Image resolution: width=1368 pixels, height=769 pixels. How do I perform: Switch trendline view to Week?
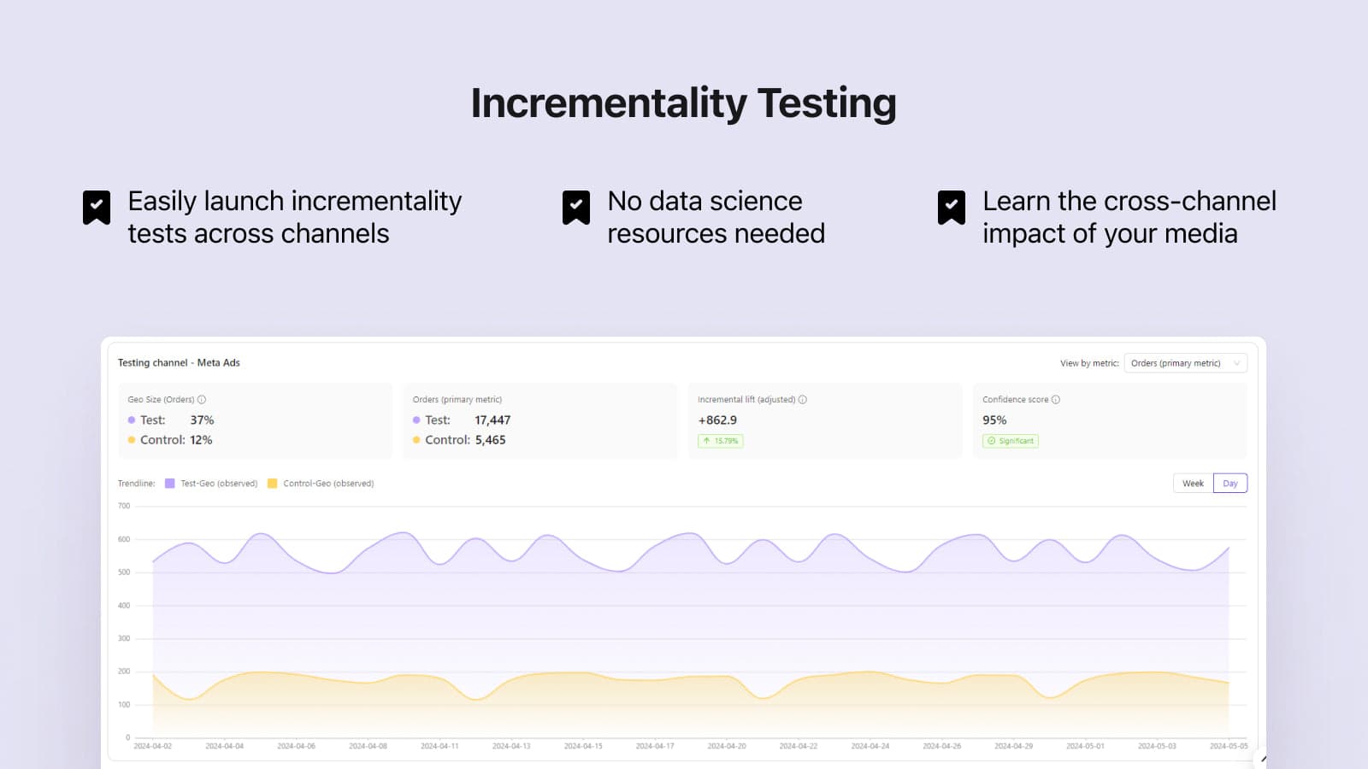click(1193, 484)
